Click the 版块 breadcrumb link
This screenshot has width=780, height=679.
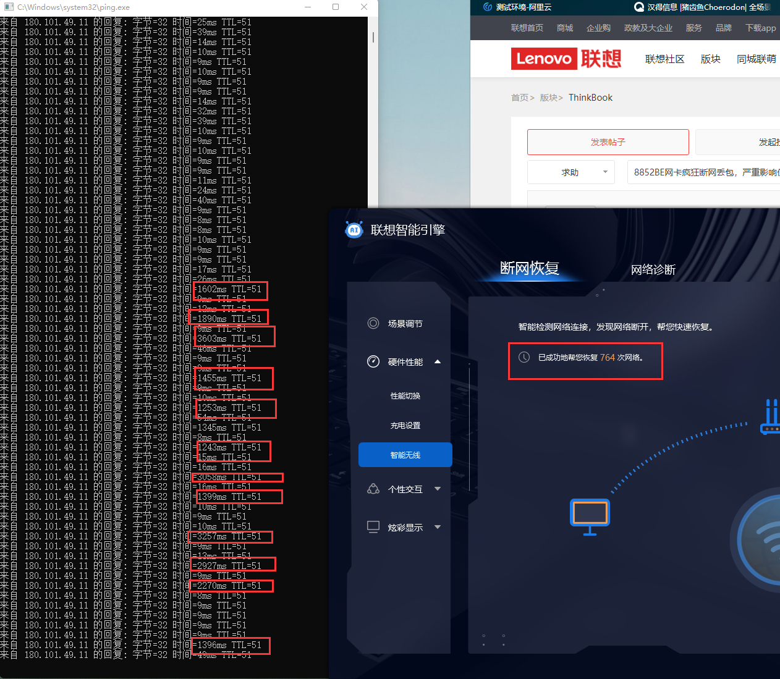pyautogui.click(x=549, y=98)
